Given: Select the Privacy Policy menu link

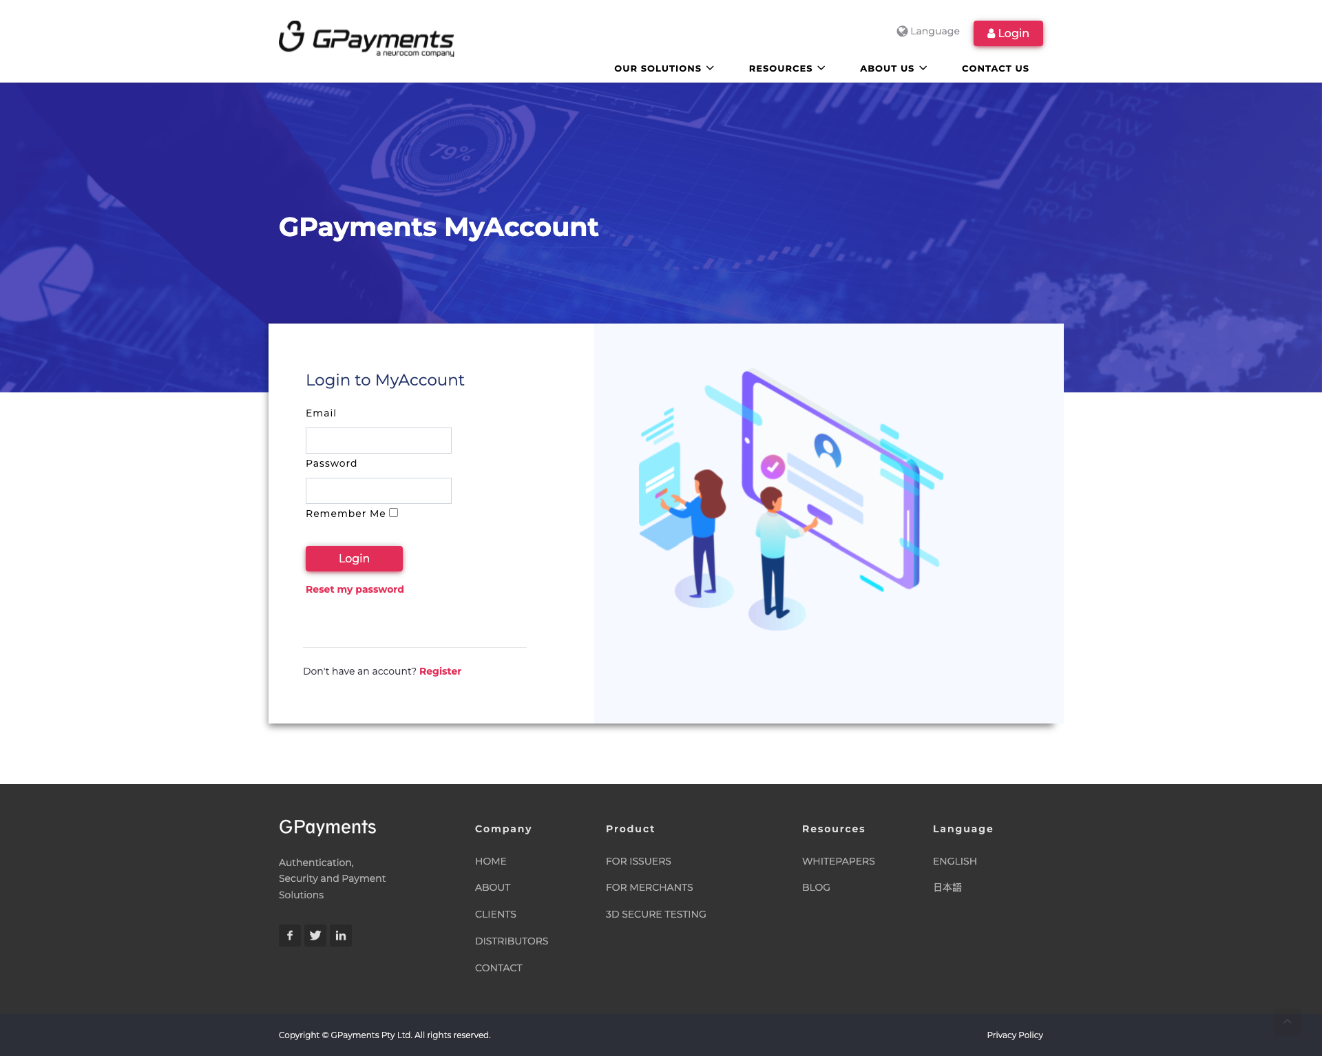Looking at the screenshot, I should [x=1011, y=1035].
